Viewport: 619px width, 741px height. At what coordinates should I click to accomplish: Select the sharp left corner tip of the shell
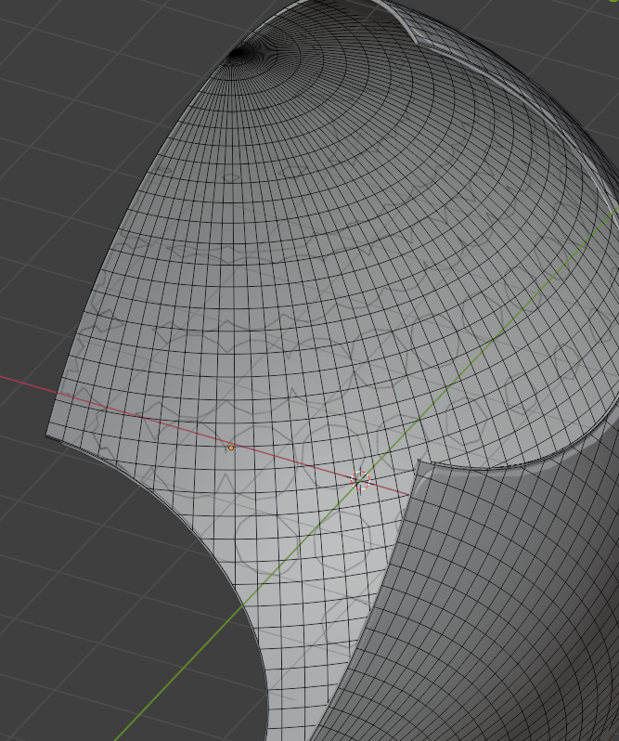48,434
